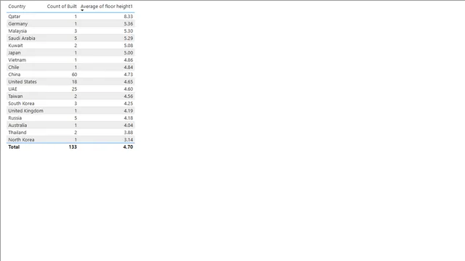Image resolution: width=465 pixels, height=261 pixels.
Task: Click UAE's average value 4.60
Action: click(x=129, y=88)
